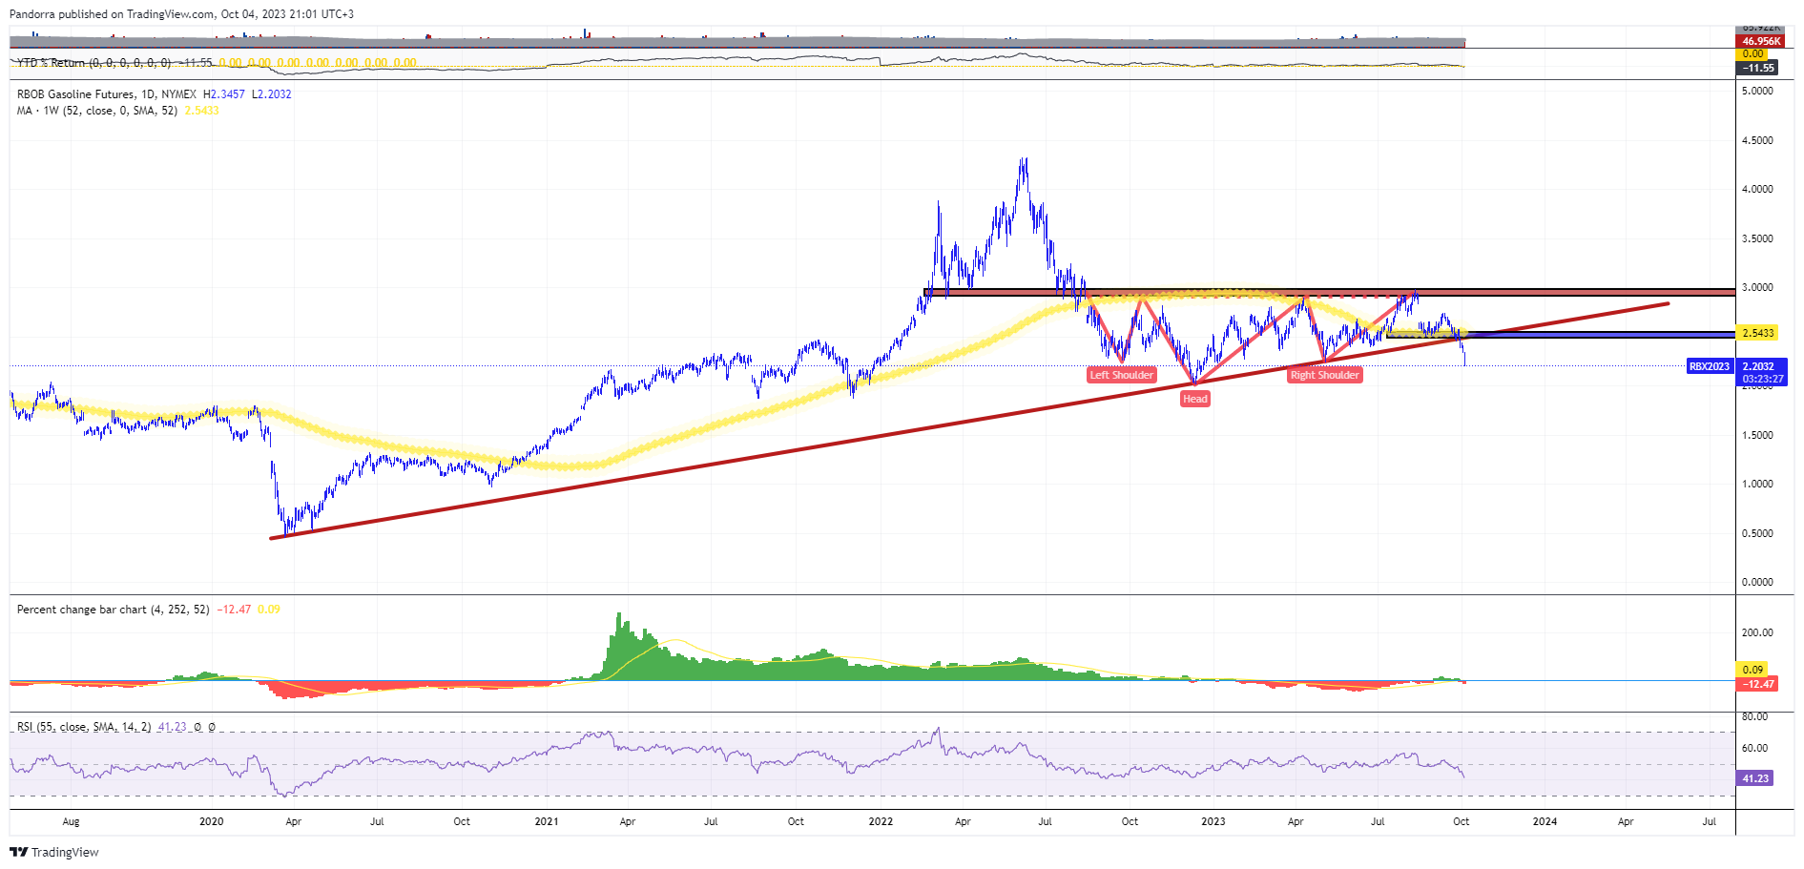This screenshot has width=1804, height=869.
Task: Click the RBX2023 contract tag
Action: (x=1710, y=366)
